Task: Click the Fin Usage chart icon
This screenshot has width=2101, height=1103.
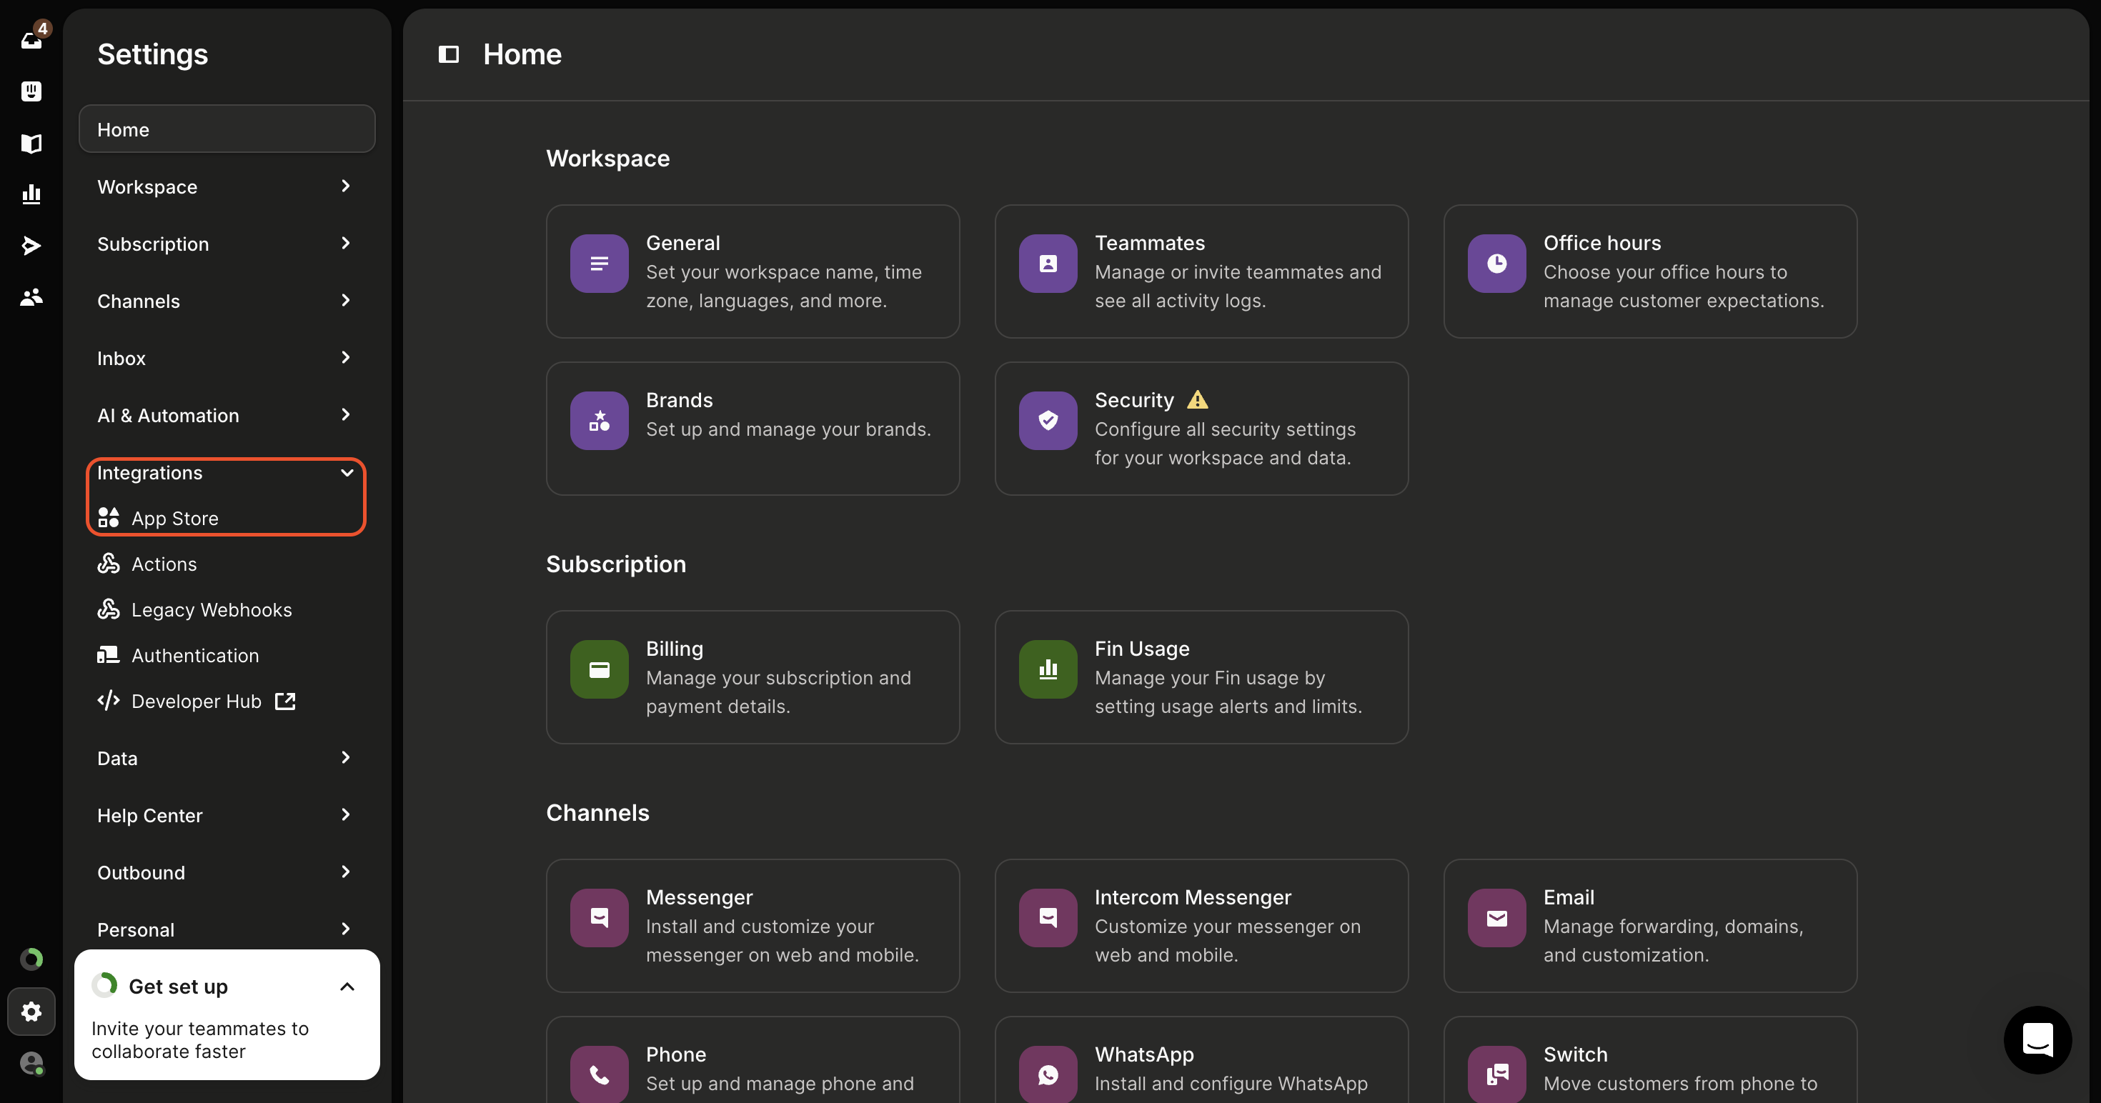Action: (x=1048, y=669)
